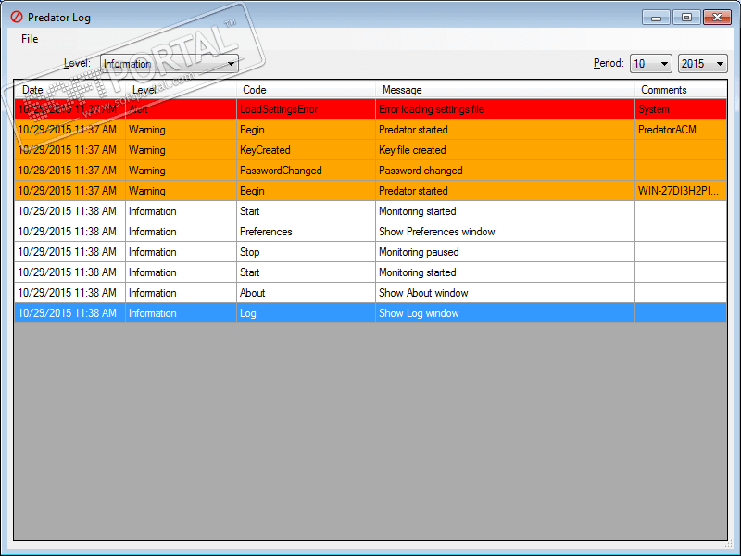Click the 'Monitoring paused' message
The height and width of the screenshot is (556, 741).
tap(505, 252)
